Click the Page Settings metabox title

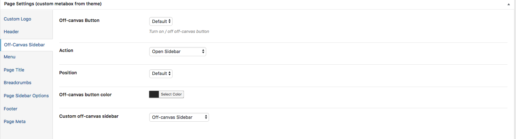(52, 4)
